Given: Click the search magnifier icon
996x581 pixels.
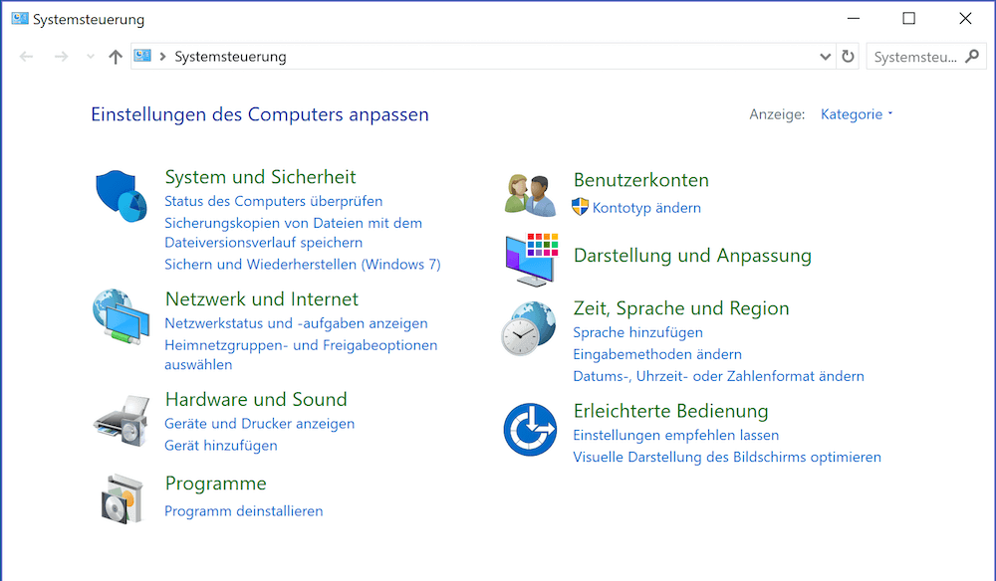Looking at the screenshot, I should [972, 57].
